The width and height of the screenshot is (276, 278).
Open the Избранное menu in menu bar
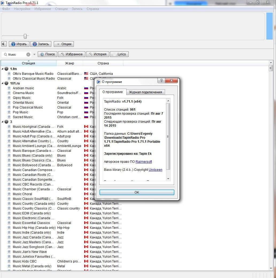43,9
